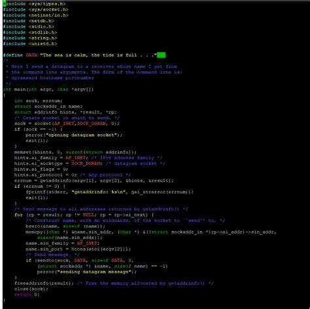
Task: Click the green cursor block after the DATA string
Action: pos(161,55)
